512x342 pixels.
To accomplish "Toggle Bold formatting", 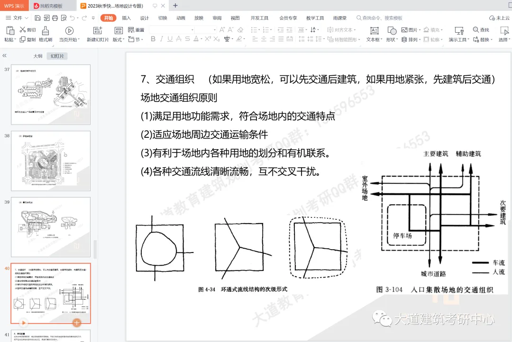I will (x=153, y=39).
